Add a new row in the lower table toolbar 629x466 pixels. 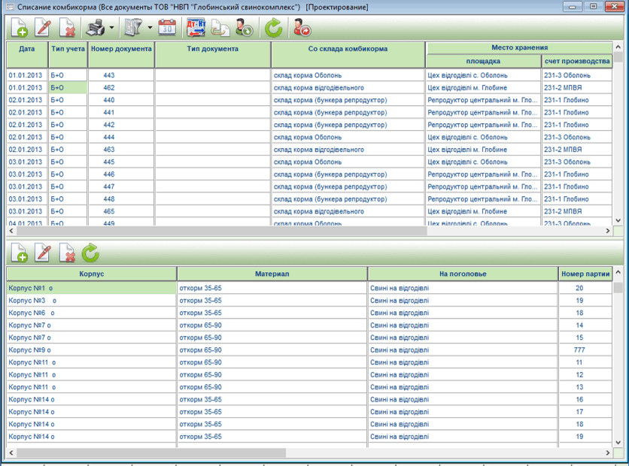pos(20,253)
